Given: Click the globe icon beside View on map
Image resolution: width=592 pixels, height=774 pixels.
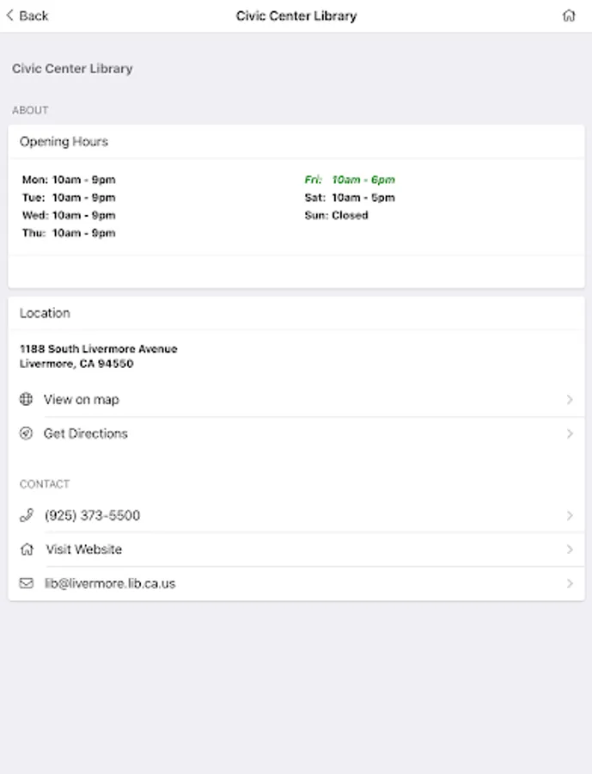Looking at the screenshot, I should coord(27,399).
